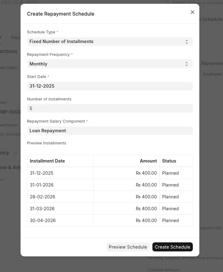Click the 31-03-2026 installment date cell
The image size is (223, 272).
click(42, 209)
